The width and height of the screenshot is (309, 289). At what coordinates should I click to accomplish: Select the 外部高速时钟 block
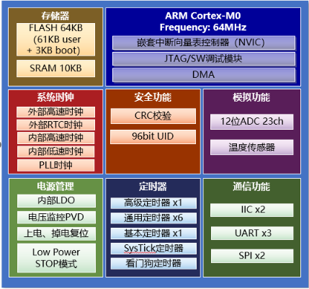coord(55,112)
